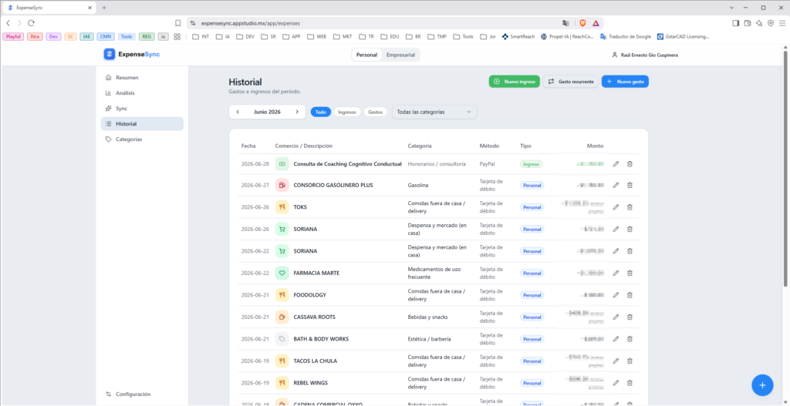790x406 pixels.
Task: Click the Brave shield icon in address bar
Action: (x=582, y=23)
